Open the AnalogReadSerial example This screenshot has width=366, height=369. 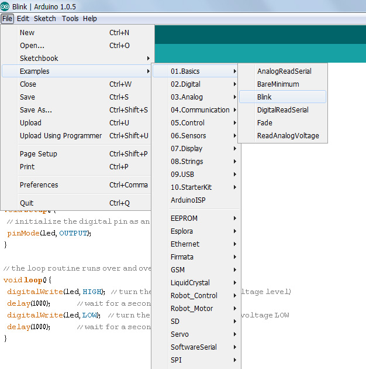click(282, 71)
